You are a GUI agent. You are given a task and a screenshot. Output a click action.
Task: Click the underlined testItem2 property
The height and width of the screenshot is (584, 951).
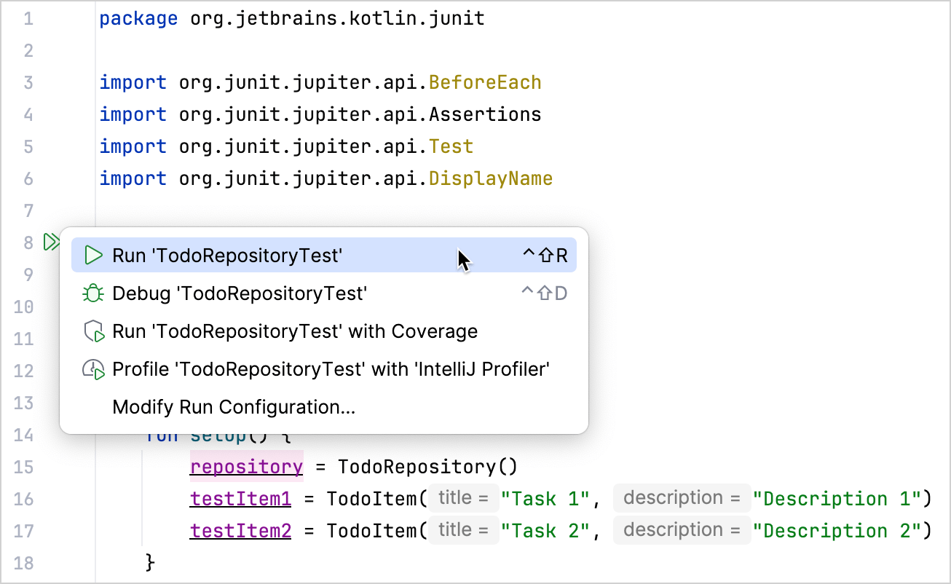coord(240,530)
